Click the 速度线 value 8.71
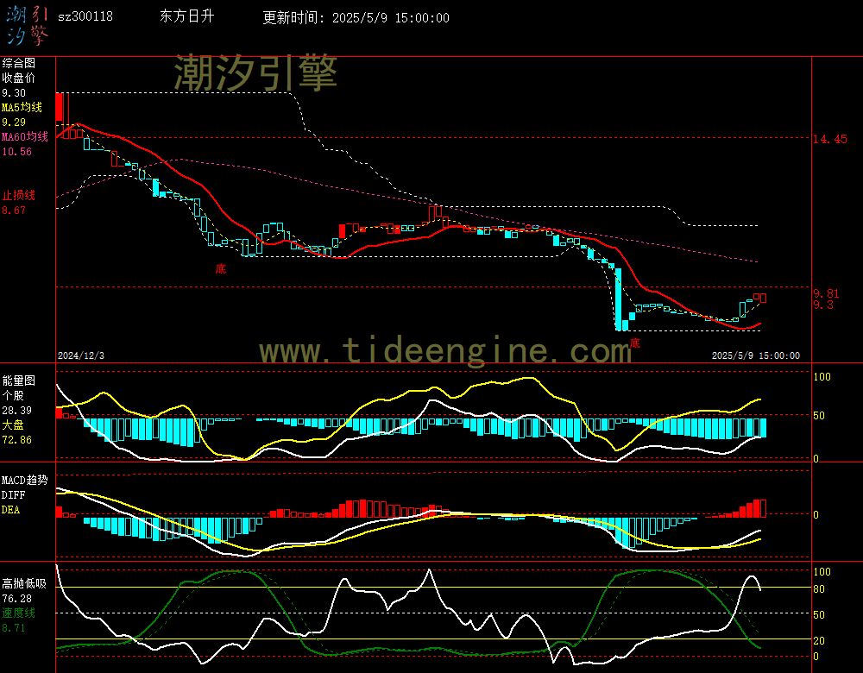Screen dimensions: 863x673 (x=14, y=628)
